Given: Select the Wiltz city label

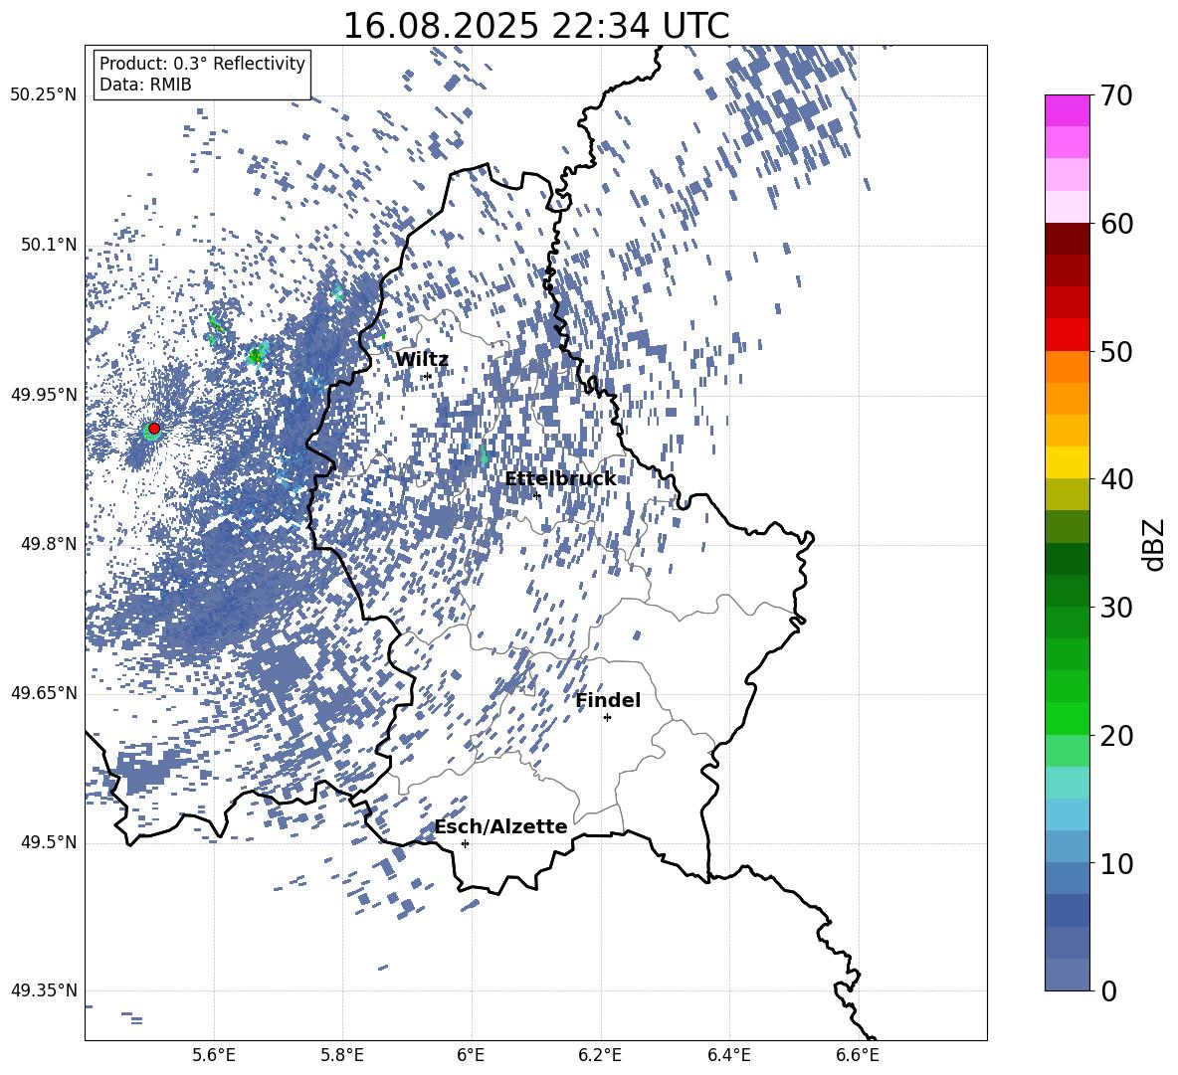Looking at the screenshot, I should (x=422, y=359).
